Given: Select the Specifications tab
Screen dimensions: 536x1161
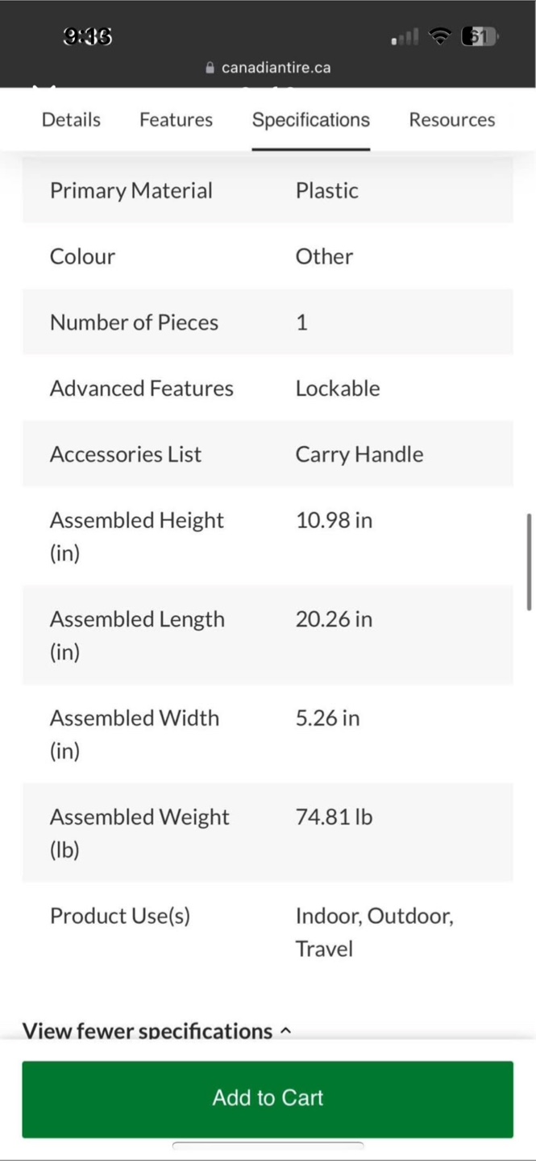Looking at the screenshot, I should coord(311,120).
